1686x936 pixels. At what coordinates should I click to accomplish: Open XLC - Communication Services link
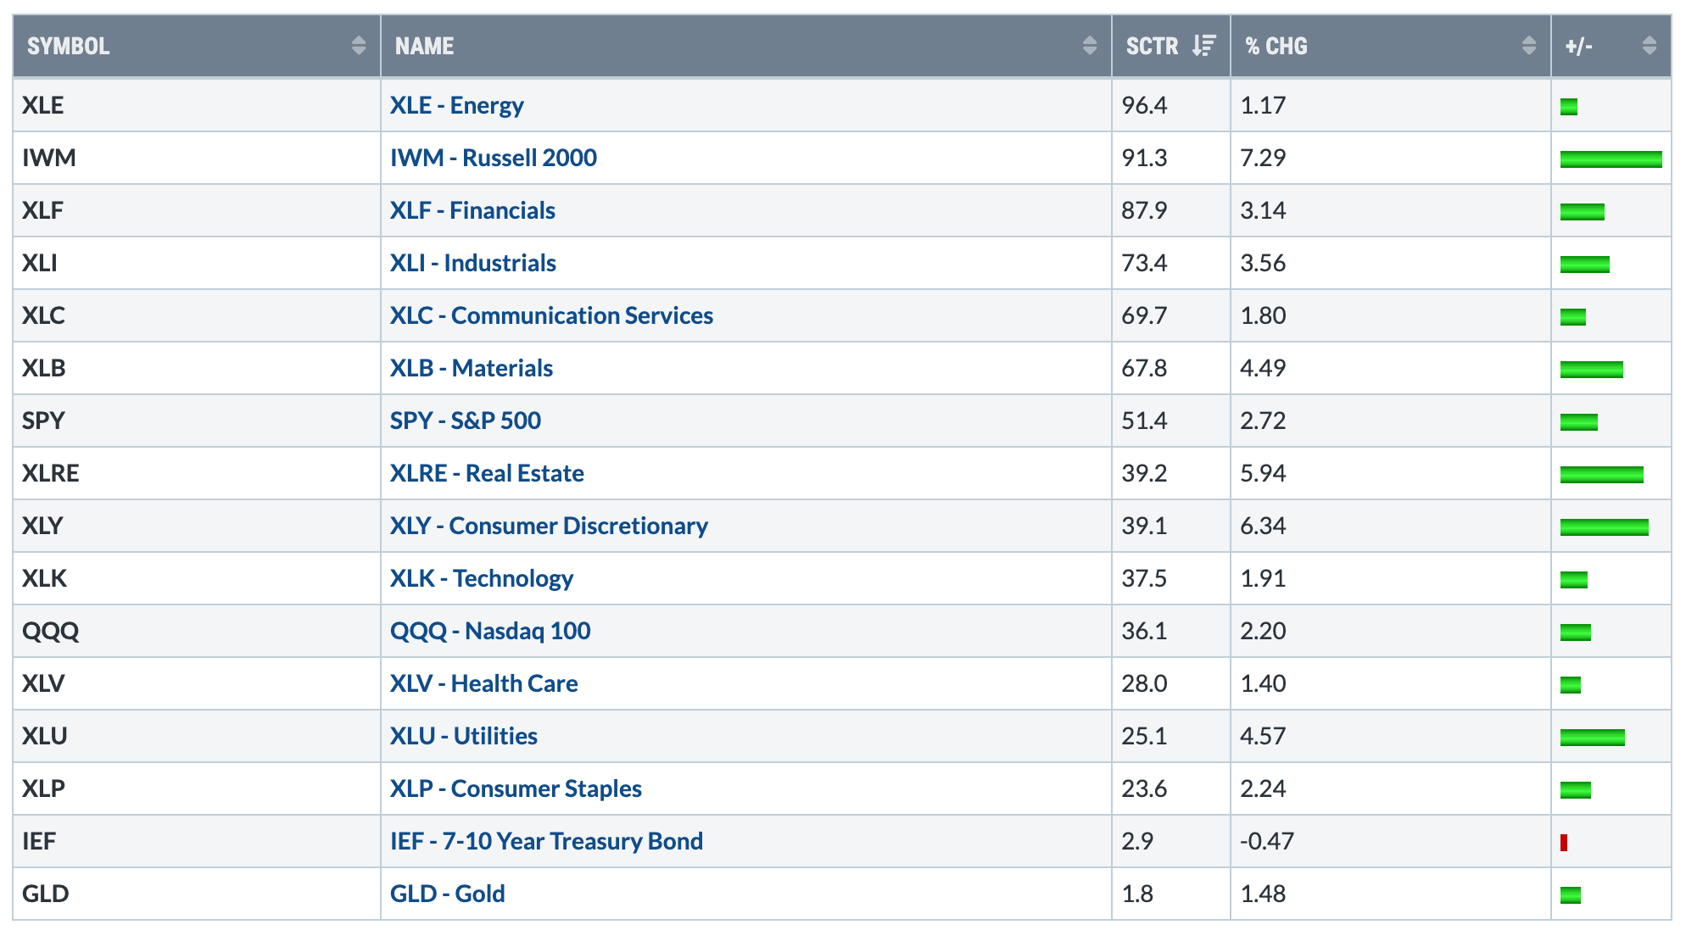(x=551, y=315)
